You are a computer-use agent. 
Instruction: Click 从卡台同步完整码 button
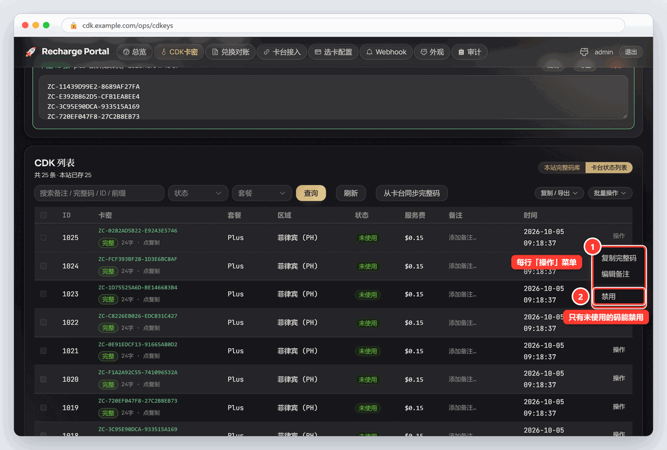[x=411, y=193]
